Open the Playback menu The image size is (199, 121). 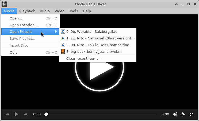[27, 11]
